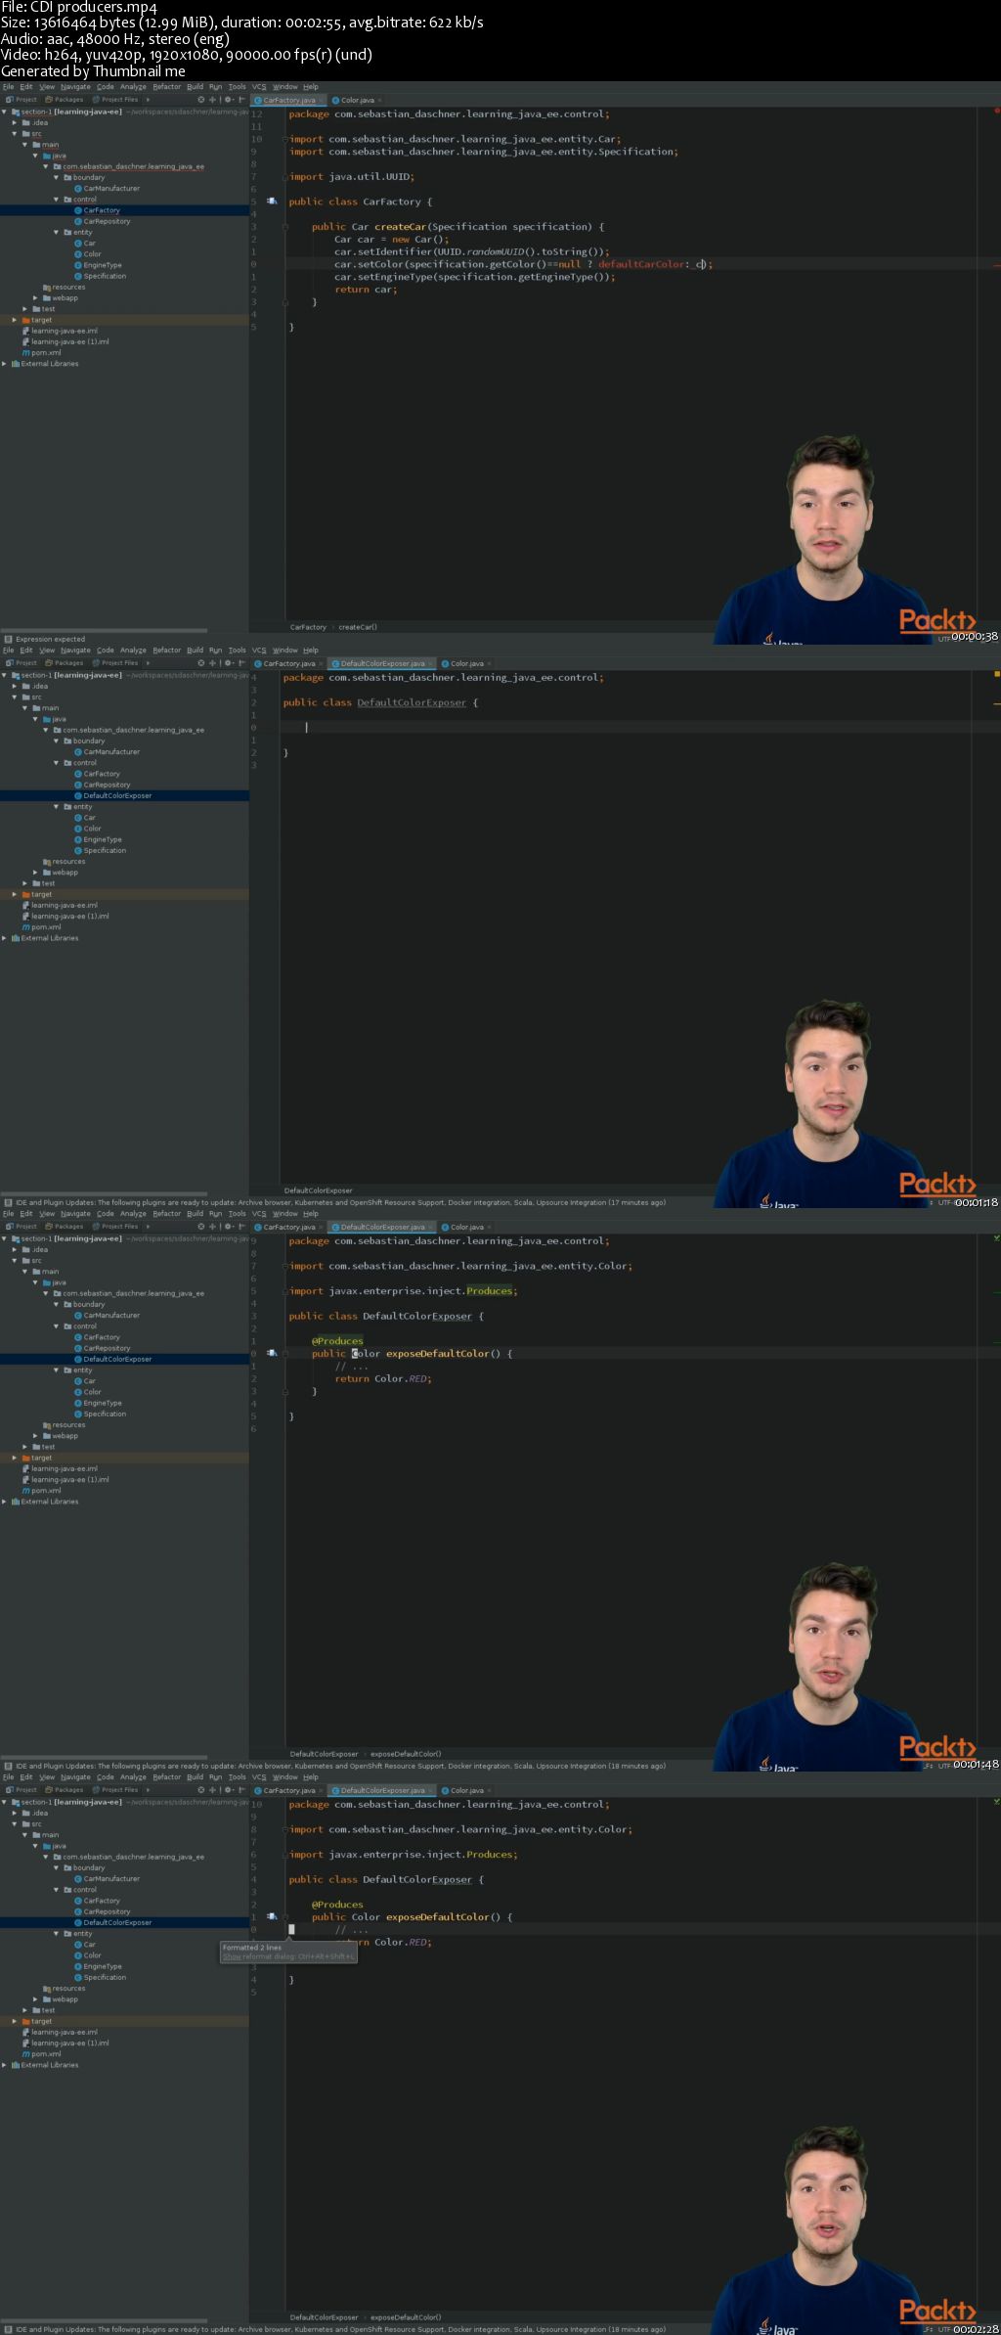Click pom.xml Maven file icon in 00:01:18 frame

pyautogui.click(x=25, y=927)
